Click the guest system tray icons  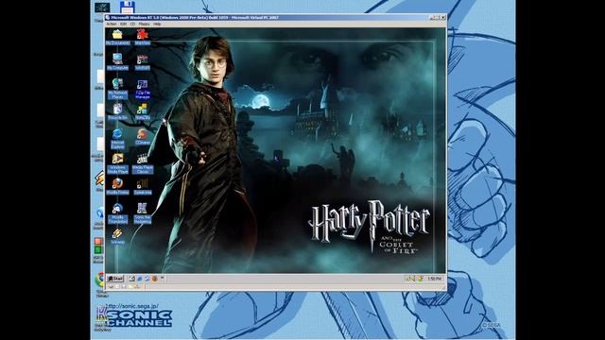(413, 279)
